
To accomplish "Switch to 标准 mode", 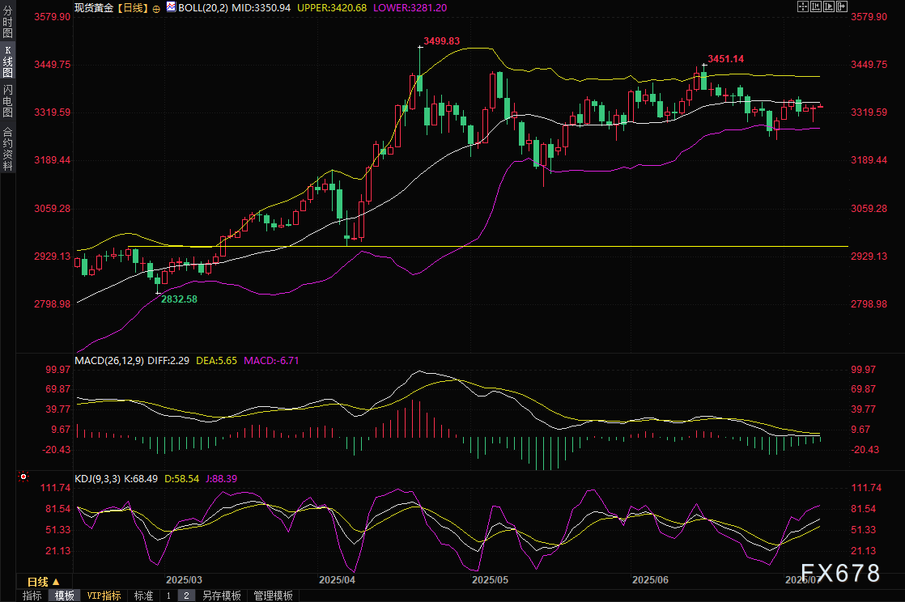I will 143,596.
